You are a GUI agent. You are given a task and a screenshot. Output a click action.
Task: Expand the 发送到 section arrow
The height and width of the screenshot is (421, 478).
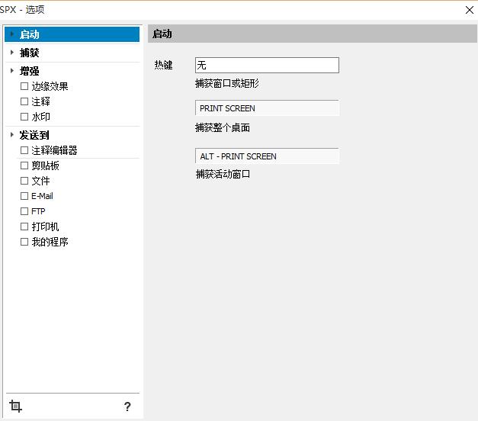point(12,134)
